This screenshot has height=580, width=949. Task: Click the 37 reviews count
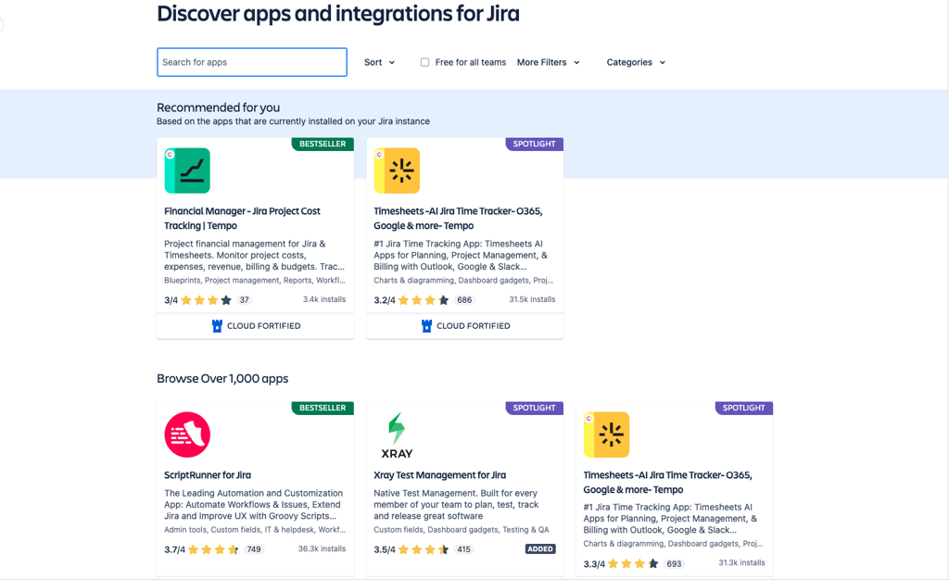pos(244,300)
